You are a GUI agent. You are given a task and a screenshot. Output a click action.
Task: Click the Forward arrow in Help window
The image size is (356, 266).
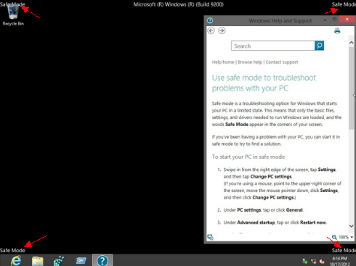222,30
